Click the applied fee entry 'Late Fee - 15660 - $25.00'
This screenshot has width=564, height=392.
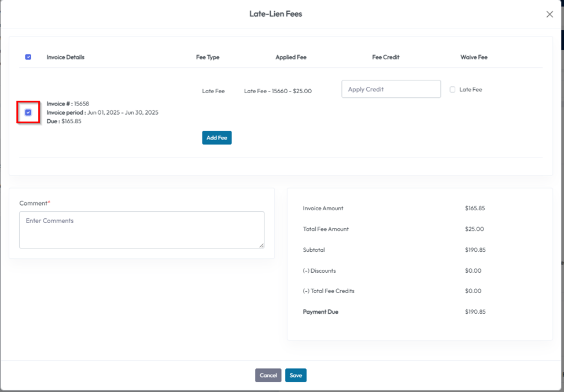click(278, 91)
